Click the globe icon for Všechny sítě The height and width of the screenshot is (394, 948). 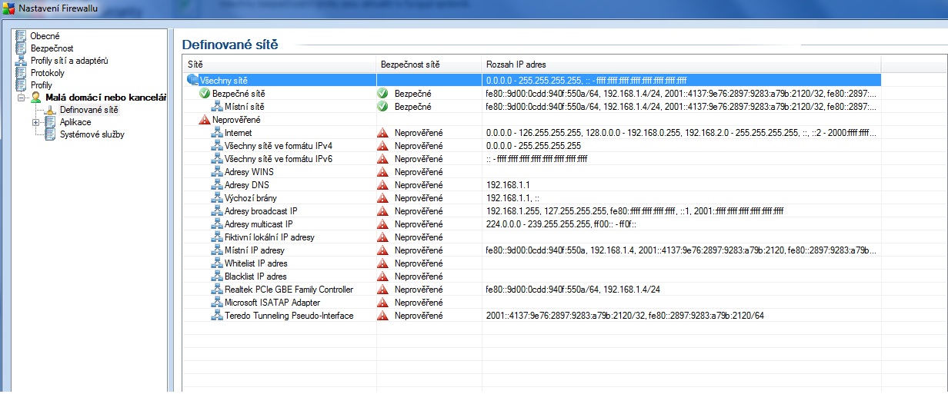(192, 80)
